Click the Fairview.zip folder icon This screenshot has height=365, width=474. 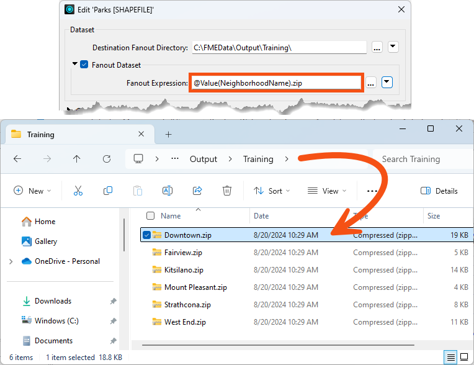tap(156, 252)
